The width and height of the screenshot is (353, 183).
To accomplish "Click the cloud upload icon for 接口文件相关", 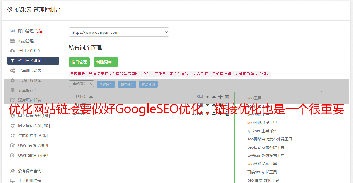I will tap(12, 51).
